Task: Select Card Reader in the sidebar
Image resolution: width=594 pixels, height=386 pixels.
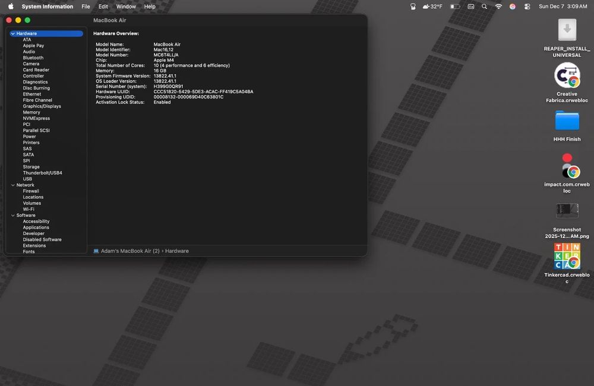Action: (36, 69)
